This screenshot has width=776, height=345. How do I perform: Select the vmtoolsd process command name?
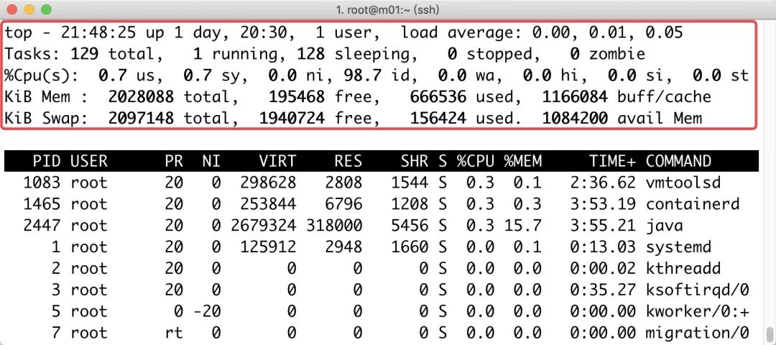tap(683, 183)
